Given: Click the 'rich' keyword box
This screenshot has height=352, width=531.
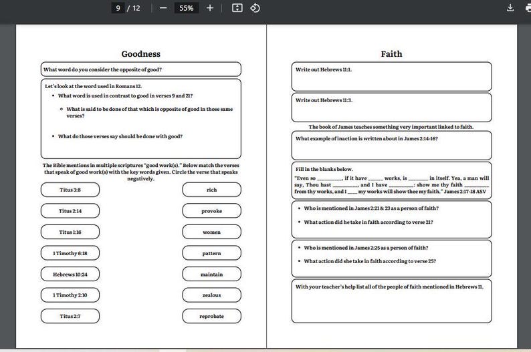Looking at the screenshot, I should (x=211, y=190).
